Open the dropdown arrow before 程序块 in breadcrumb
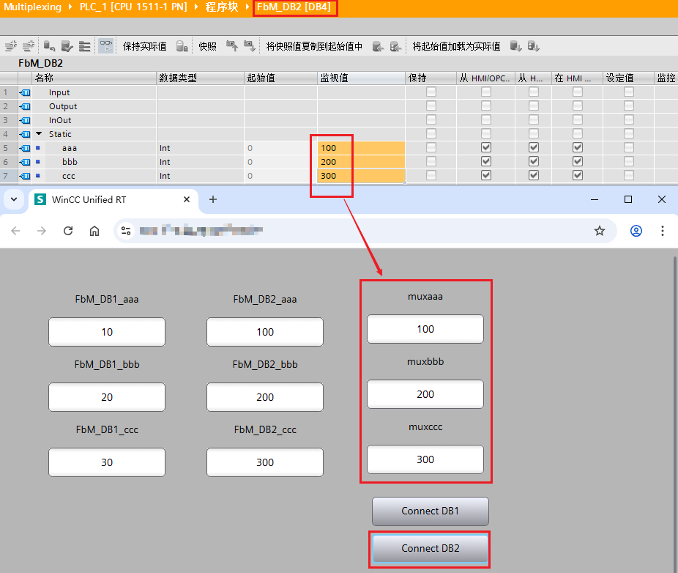Screen dimensions: 678x573 197,7
